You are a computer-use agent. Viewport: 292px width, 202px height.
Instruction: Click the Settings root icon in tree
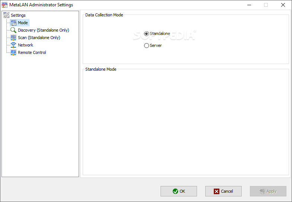(6, 15)
